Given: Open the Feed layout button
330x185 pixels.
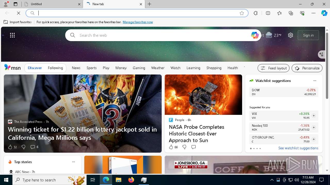Looking at the screenshot, I should (274, 68).
